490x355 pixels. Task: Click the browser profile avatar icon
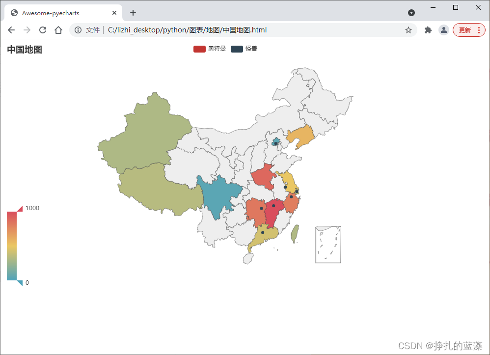tap(444, 30)
